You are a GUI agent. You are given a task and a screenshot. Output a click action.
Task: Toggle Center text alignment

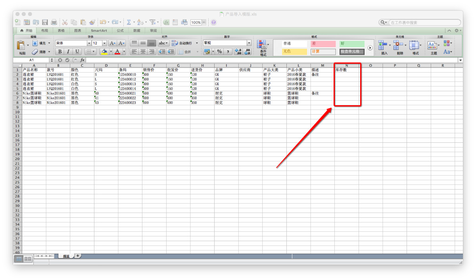pos(143,52)
